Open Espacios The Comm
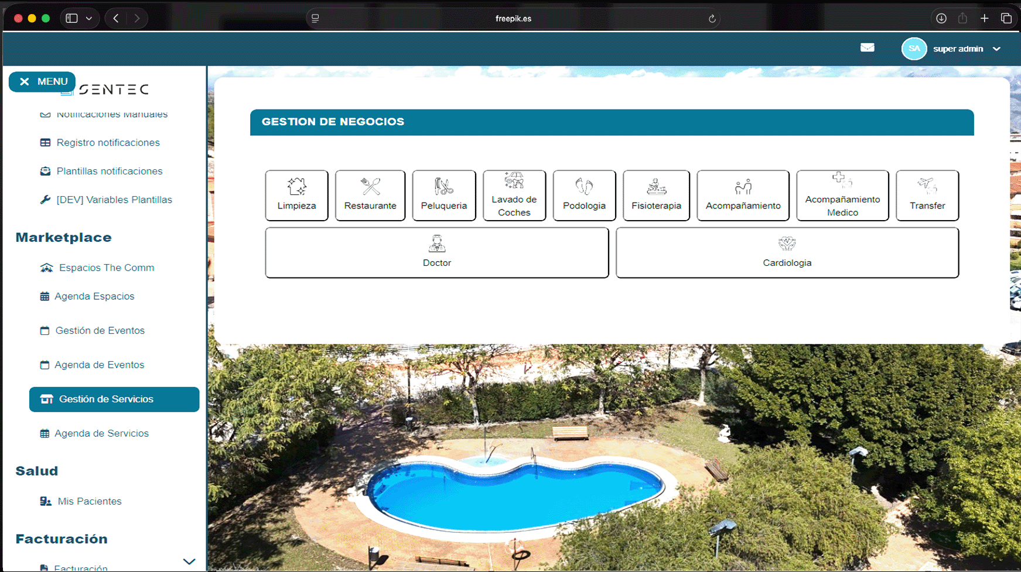 (107, 268)
